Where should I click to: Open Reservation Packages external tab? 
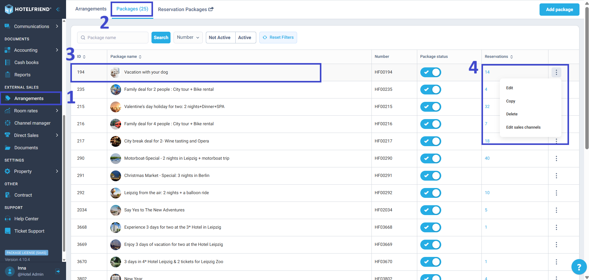tap(186, 10)
